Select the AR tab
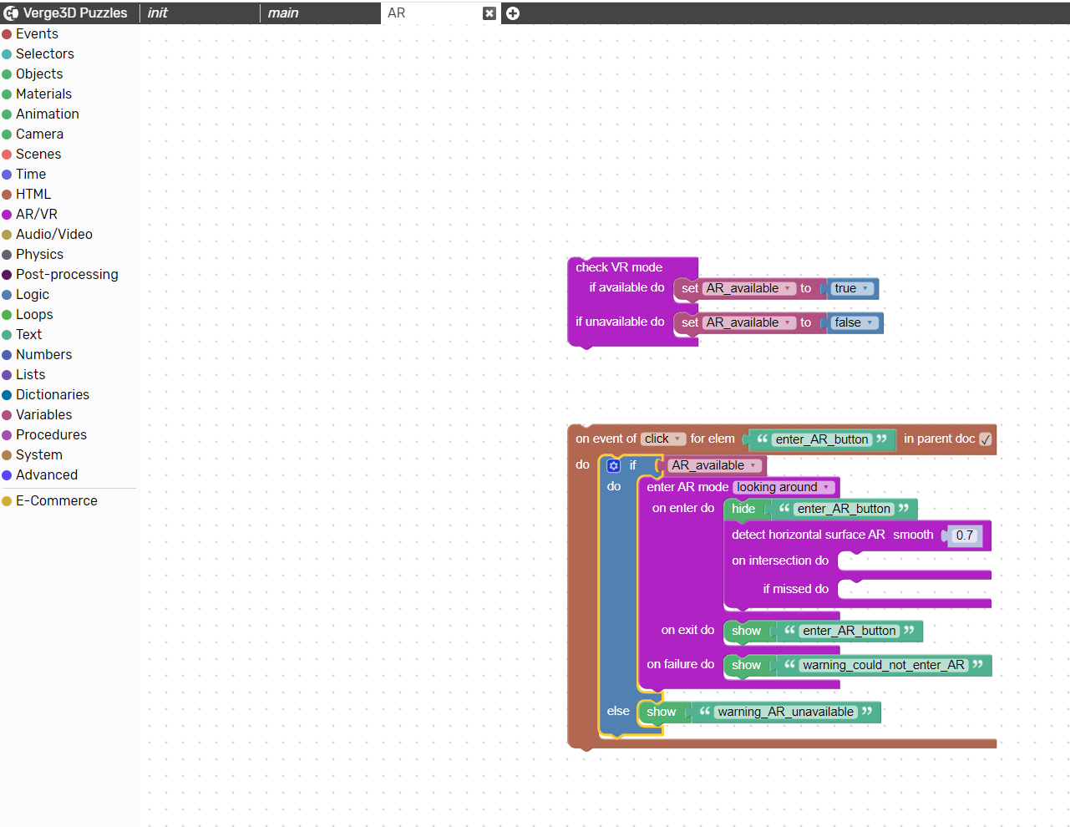Image resolution: width=1070 pixels, height=827 pixels. 430,13
